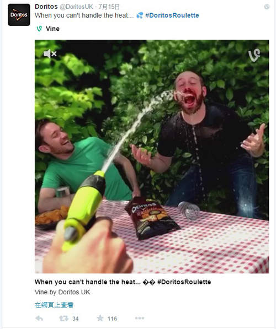Image resolution: width=276 pixels, height=329 pixels.
Task: Favorite the tweet with the star icon
Action: pos(100,319)
